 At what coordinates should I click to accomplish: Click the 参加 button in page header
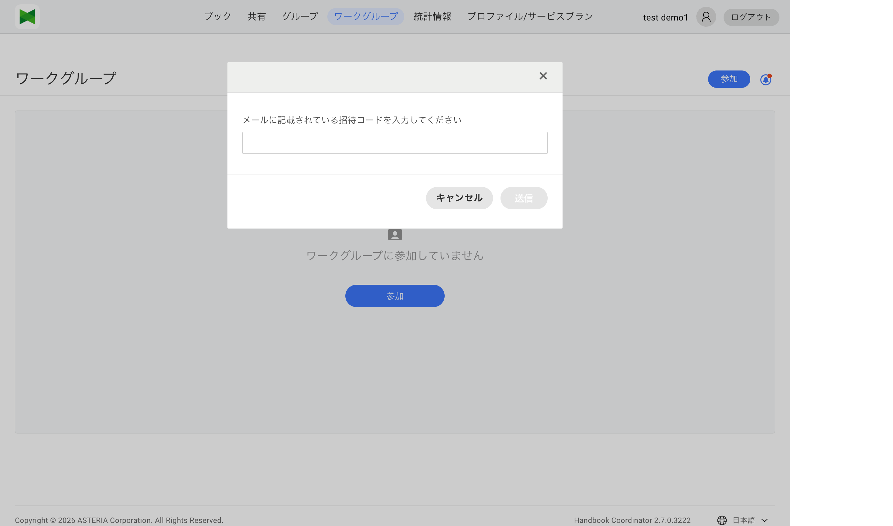coord(729,79)
